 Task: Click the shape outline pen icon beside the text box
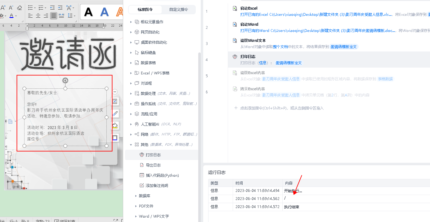click(115, 113)
